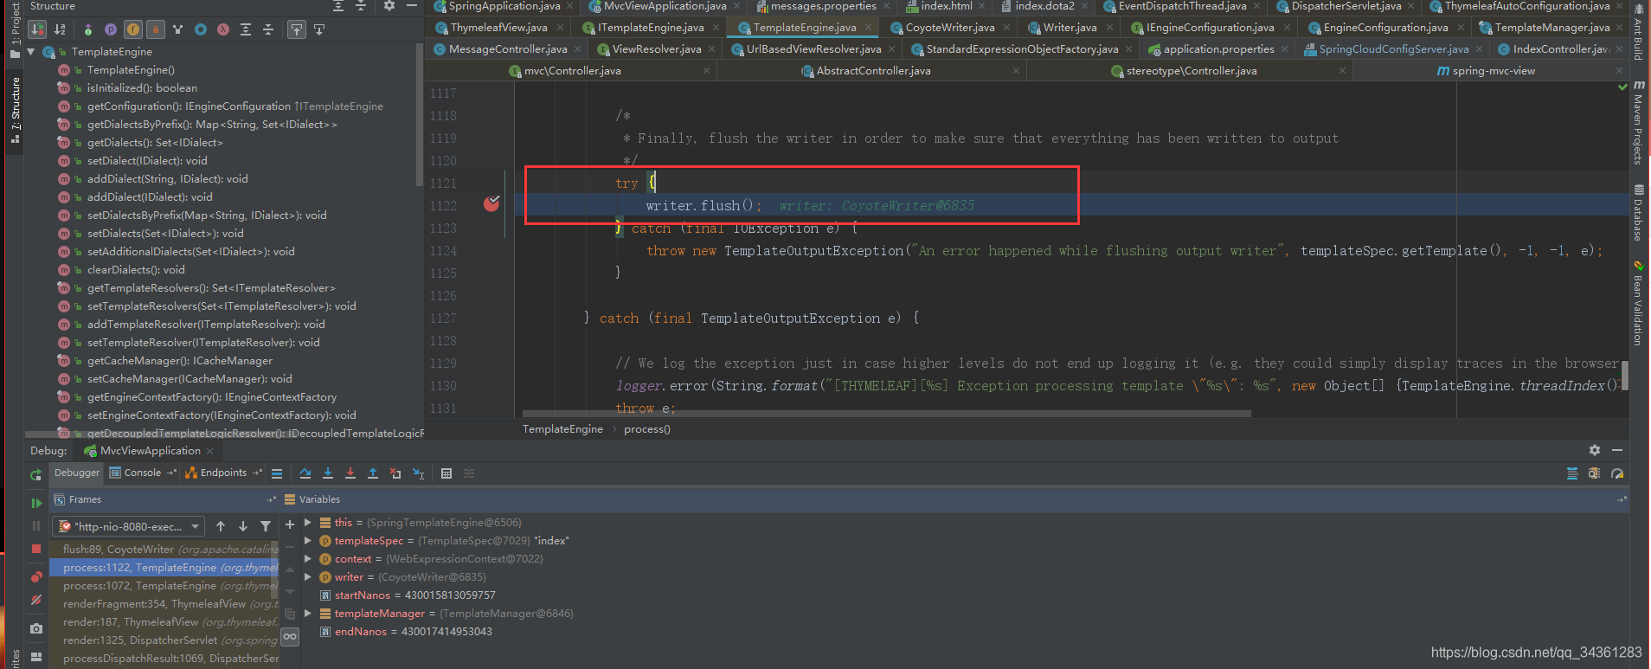This screenshot has width=1651, height=669.
Task: Click Step Out debug icon
Action: (x=373, y=473)
